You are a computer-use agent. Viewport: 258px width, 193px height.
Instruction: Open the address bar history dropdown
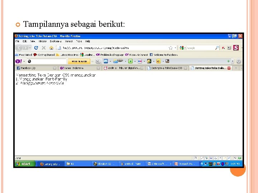tap(175, 48)
